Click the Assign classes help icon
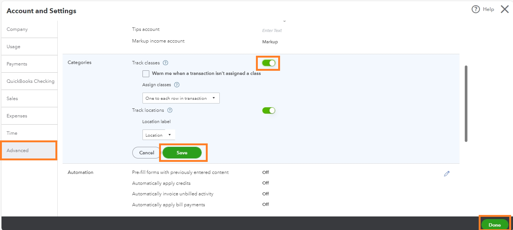The width and height of the screenshot is (513, 230). tap(177, 85)
